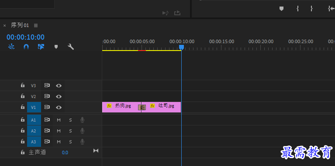
Task: Select the 序列01 sequence tab
Action: click(x=20, y=25)
